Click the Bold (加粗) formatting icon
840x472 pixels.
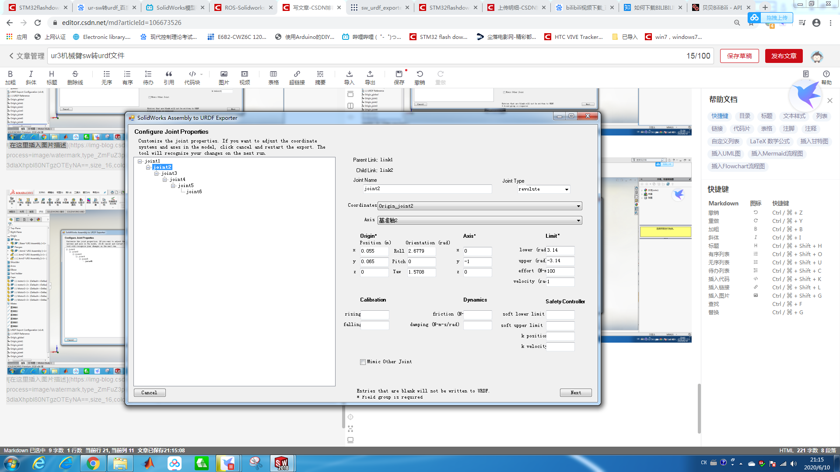pos(10,77)
